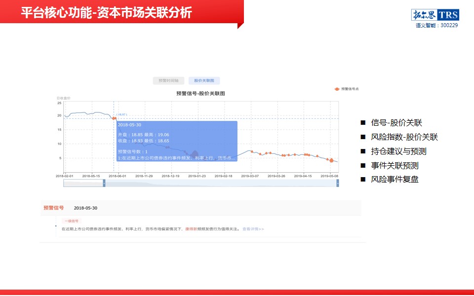
Task: Click the TRS 拓尔思 logo
Action: pos(435,15)
